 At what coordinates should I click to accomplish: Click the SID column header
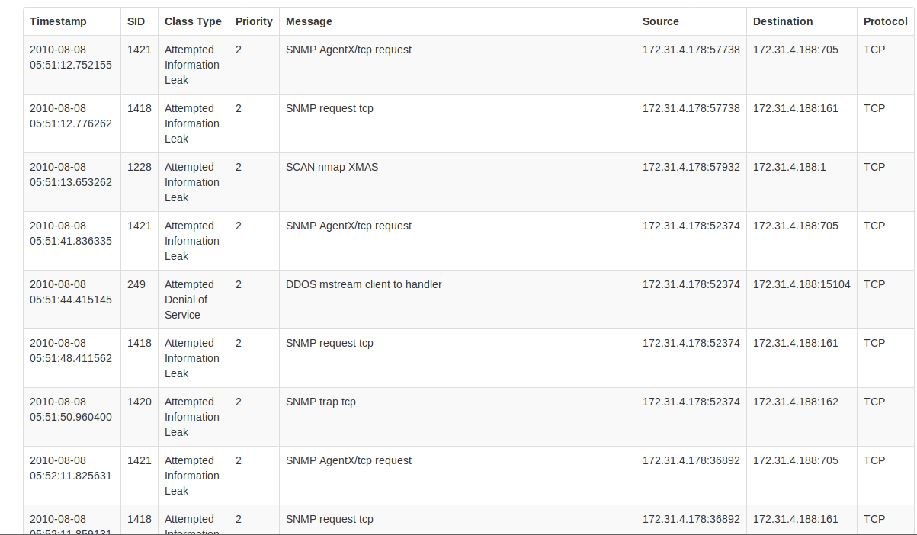pyautogui.click(x=136, y=21)
